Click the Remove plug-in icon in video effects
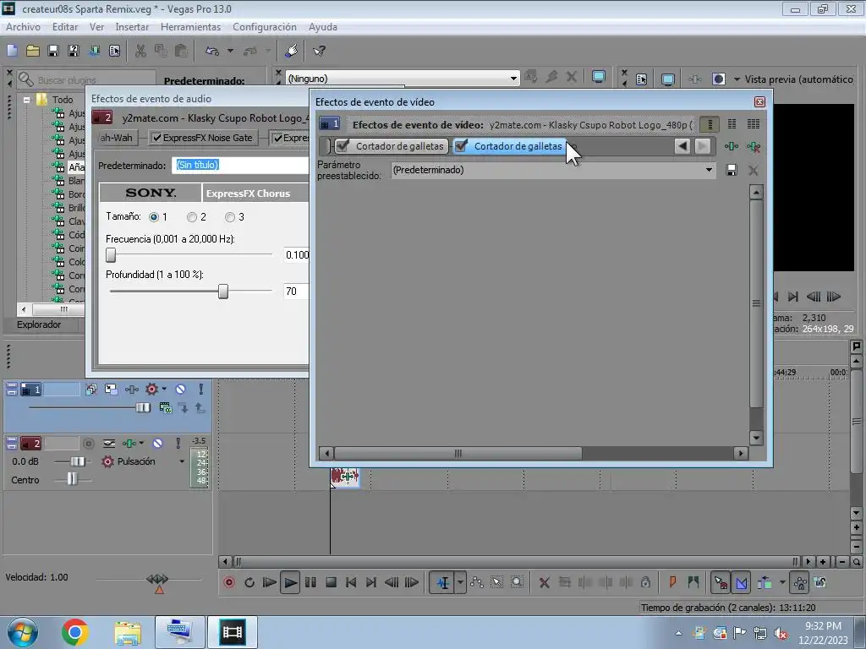 tap(754, 146)
